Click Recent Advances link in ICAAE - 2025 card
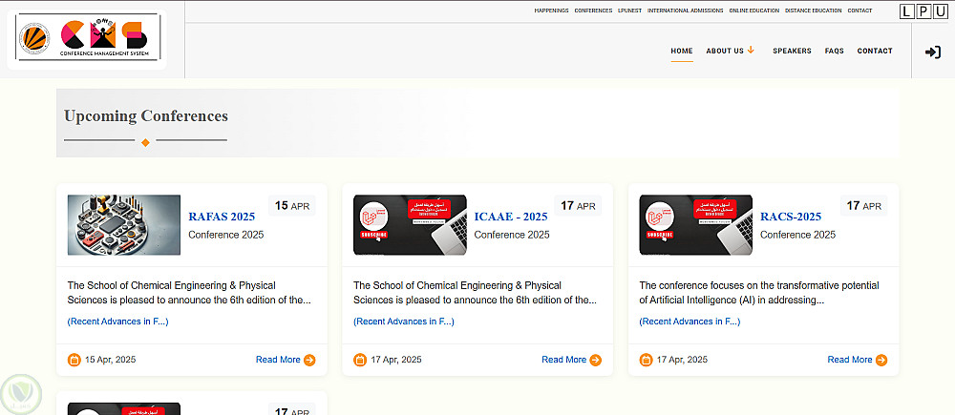 pos(404,322)
